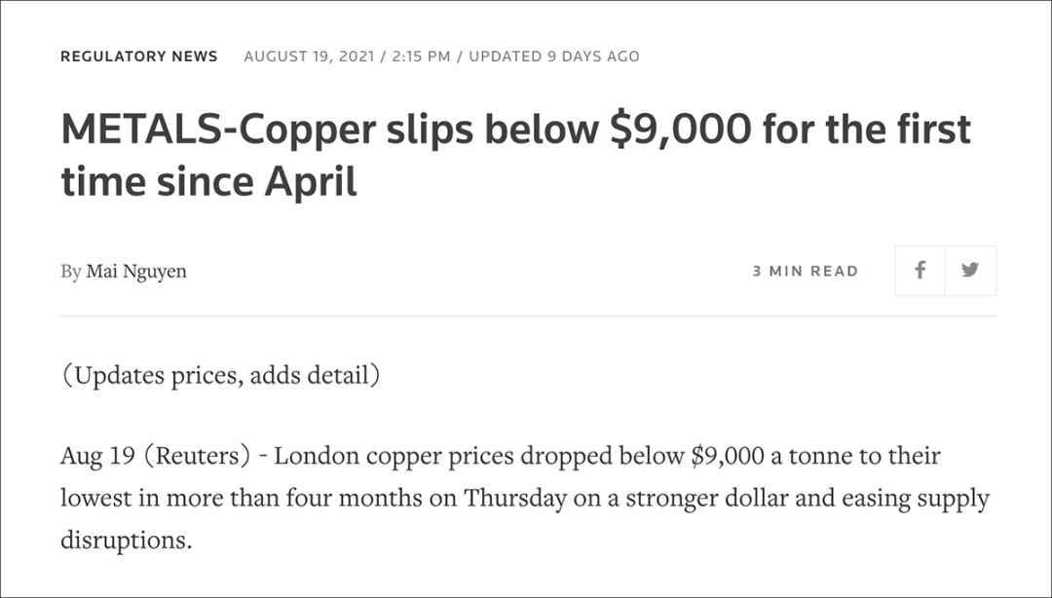The height and width of the screenshot is (598, 1052).
Task: Open the REGULATORY NEWS section link
Action: 139,56
